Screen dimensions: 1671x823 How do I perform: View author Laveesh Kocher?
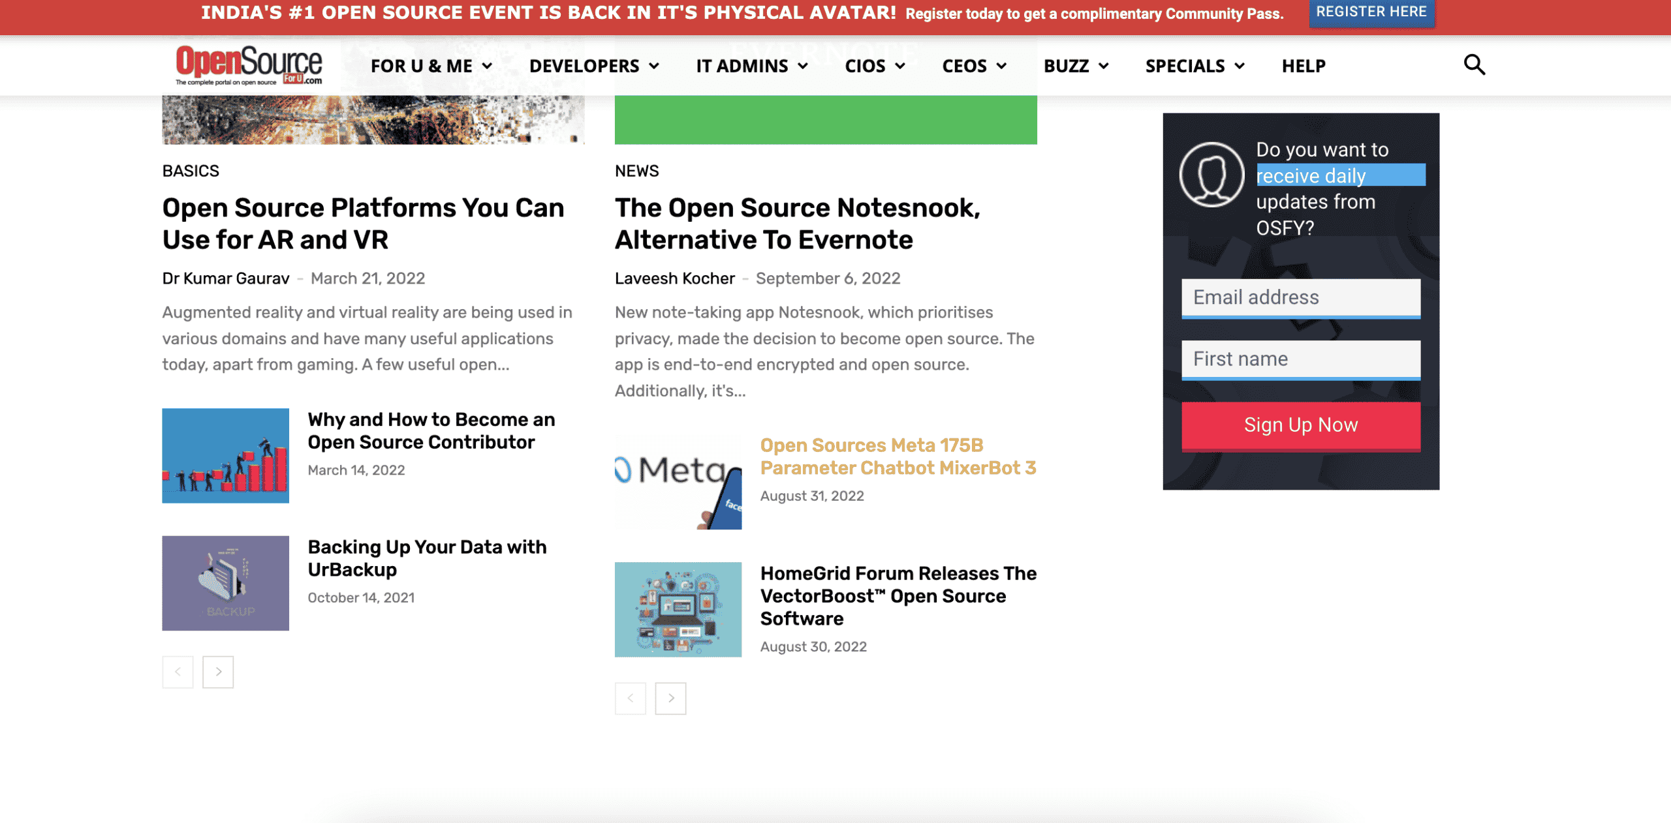pyautogui.click(x=675, y=278)
